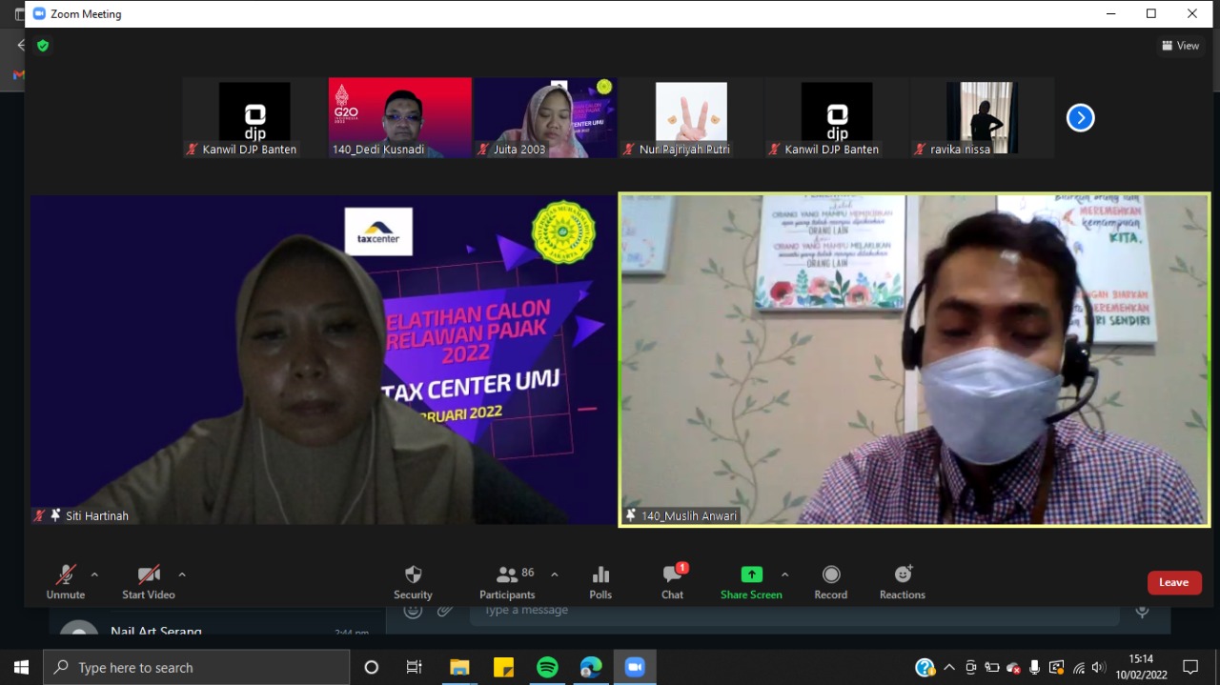Expand audio options arrow beside Unmute
This screenshot has height=685, width=1220.
[94, 574]
